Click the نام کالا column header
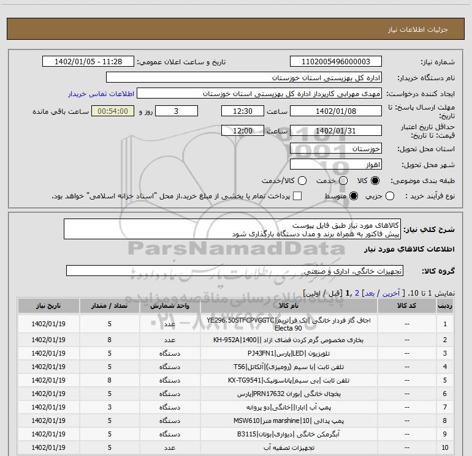 point(289,305)
